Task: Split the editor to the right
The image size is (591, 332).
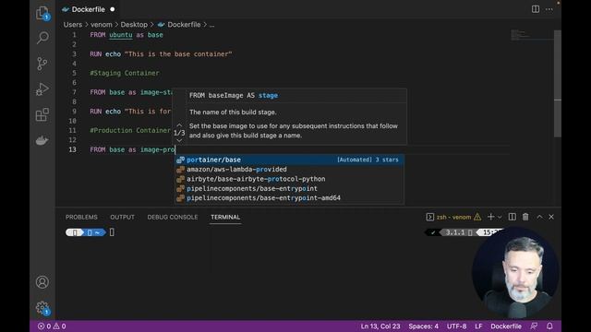Action: point(536,9)
